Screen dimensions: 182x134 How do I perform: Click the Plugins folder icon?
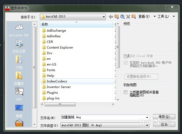tap(44, 92)
